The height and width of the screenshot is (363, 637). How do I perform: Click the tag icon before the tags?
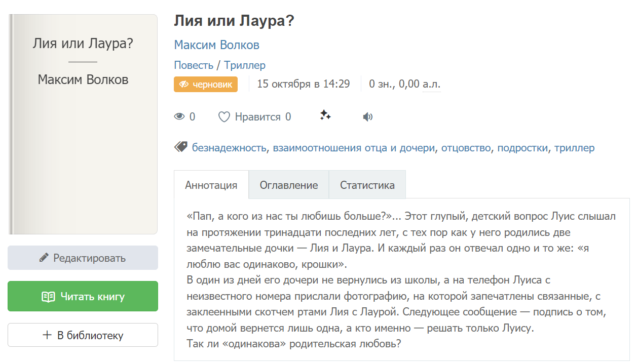[181, 147]
